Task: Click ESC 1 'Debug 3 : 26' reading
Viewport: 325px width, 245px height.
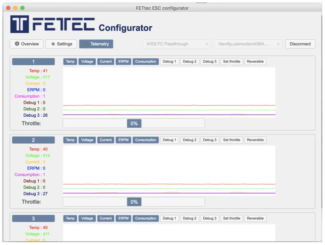Action: coord(35,115)
